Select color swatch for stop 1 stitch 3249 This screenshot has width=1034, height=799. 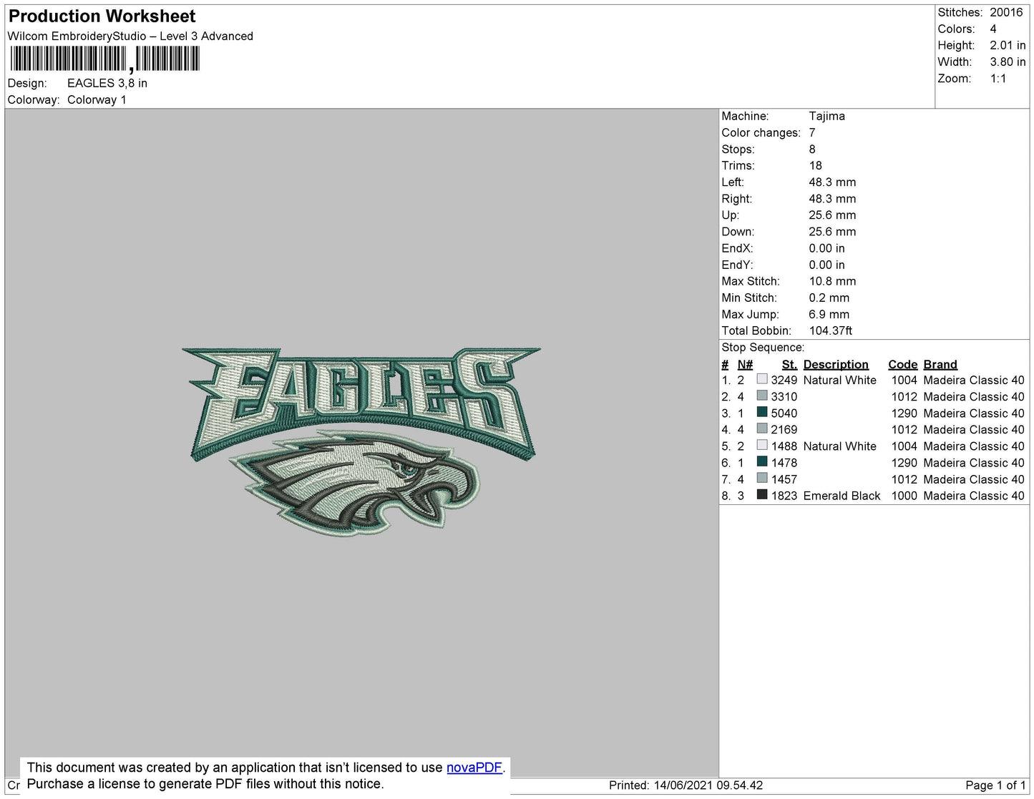tap(762, 379)
